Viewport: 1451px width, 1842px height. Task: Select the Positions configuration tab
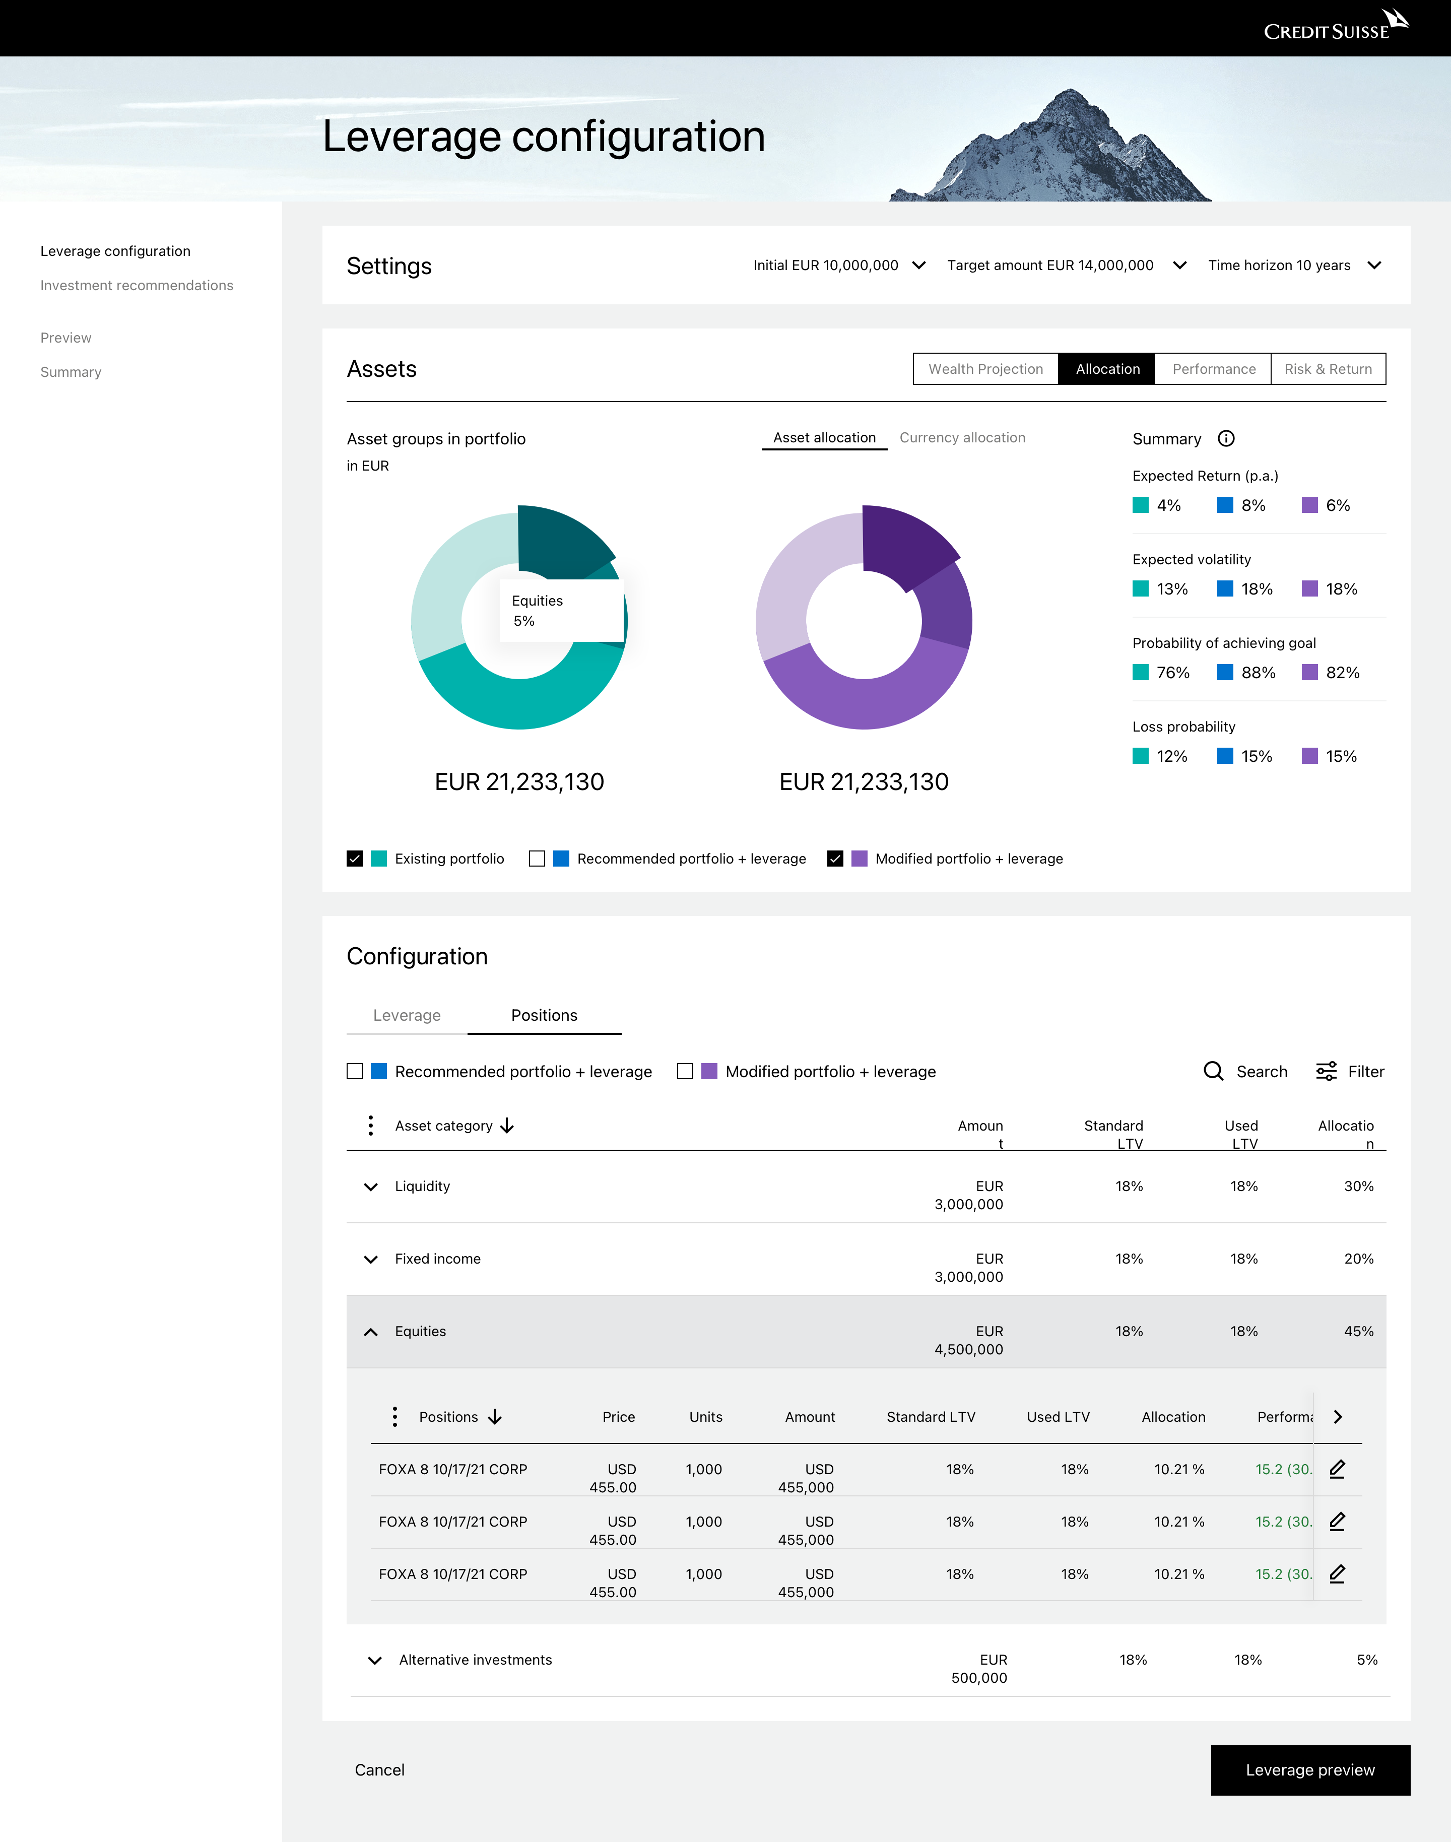(x=544, y=1015)
